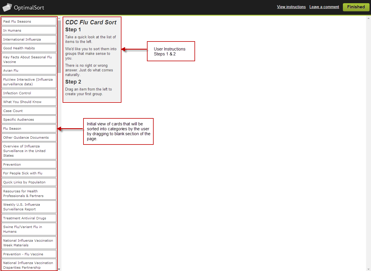
Task: Choose the Avian Flu card
Action: coord(29,71)
